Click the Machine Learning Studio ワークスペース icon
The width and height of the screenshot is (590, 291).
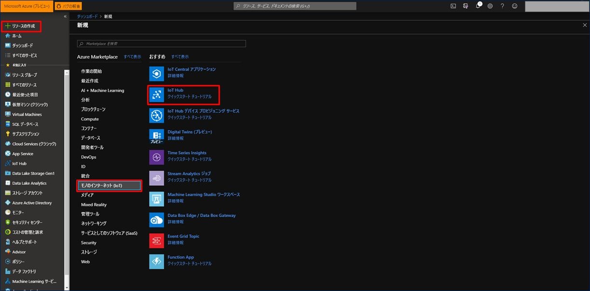point(157,199)
